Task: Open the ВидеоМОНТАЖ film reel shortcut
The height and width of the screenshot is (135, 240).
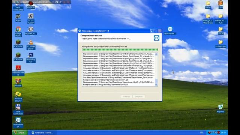Action: click(x=31, y=31)
